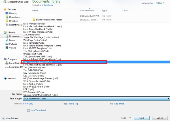Sort by the Type column header
Viewport: 170px width, 121px height.
pyautogui.click(x=104, y=10)
